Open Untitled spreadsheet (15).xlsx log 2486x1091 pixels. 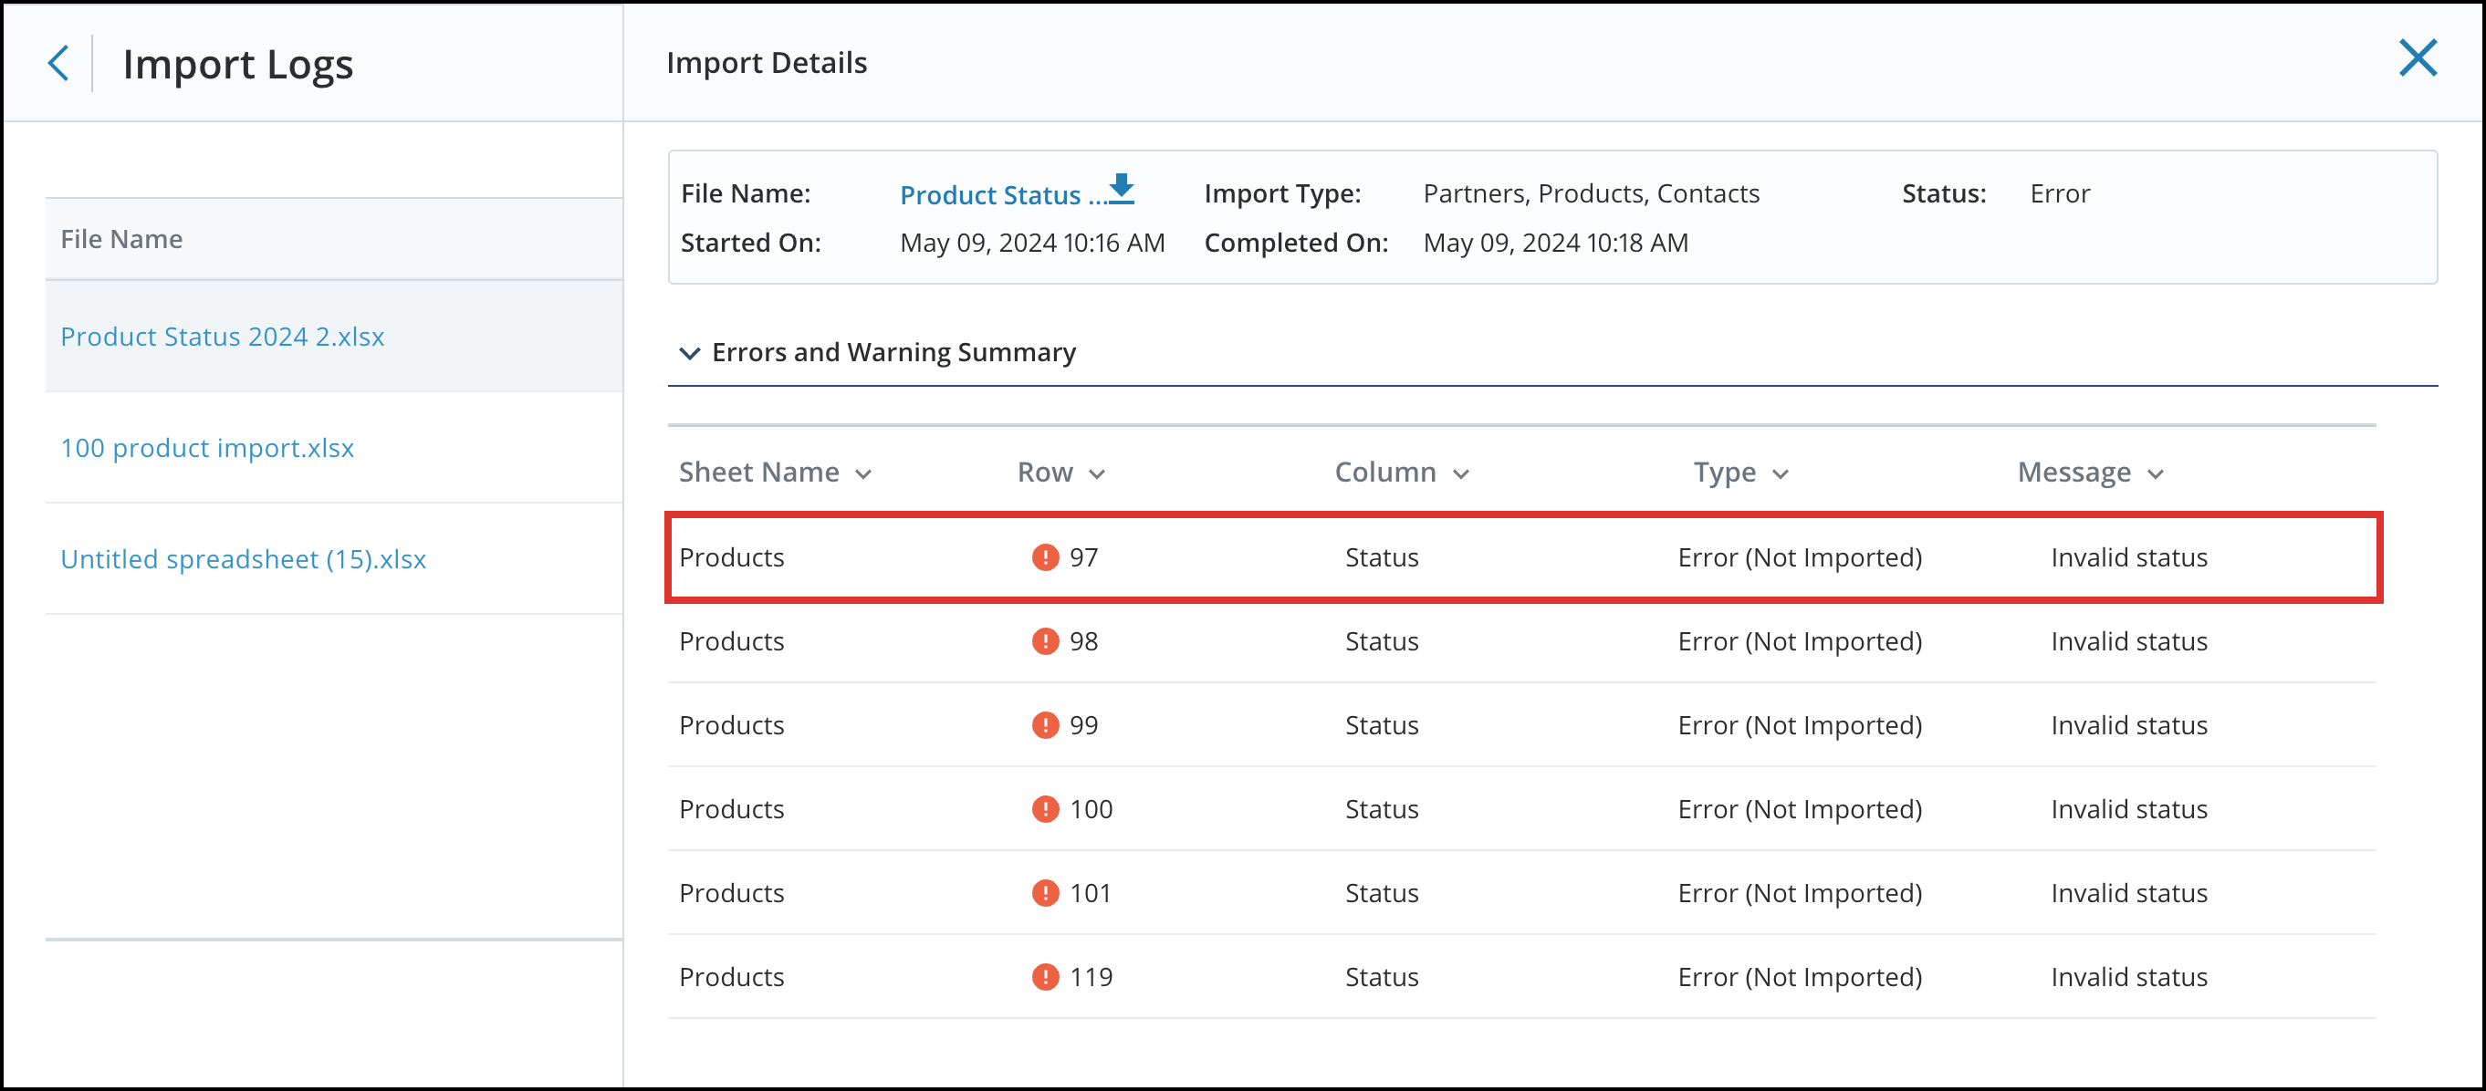pos(243,558)
